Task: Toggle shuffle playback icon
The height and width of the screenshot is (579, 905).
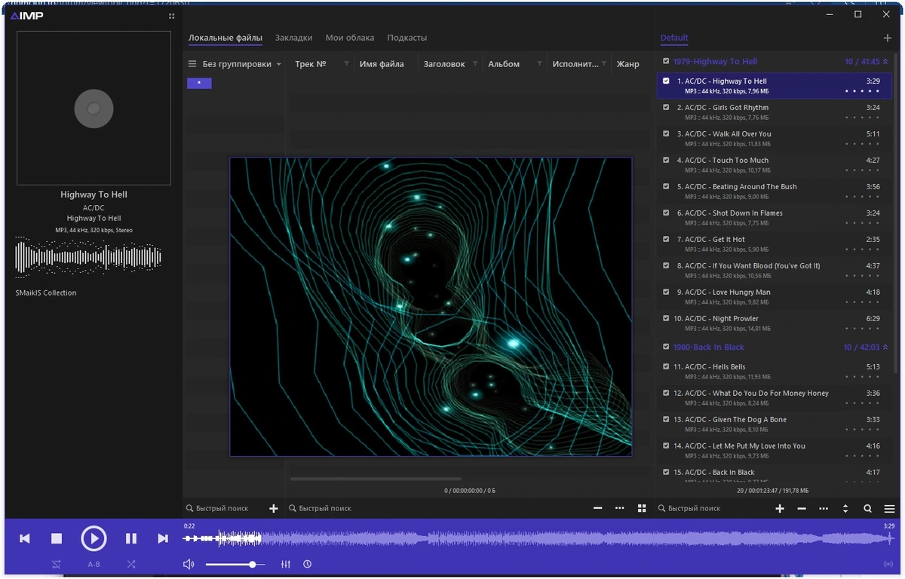Action: 131,564
